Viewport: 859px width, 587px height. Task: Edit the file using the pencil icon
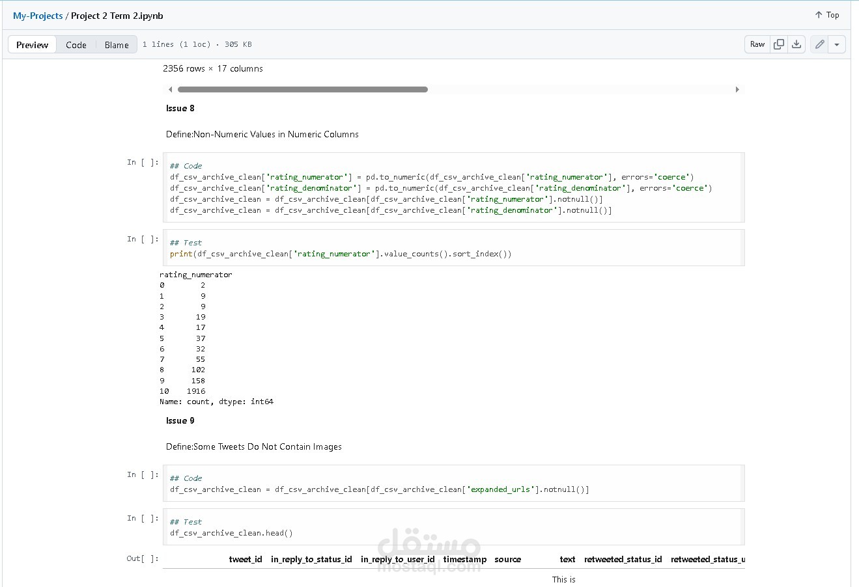coord(819,44)
